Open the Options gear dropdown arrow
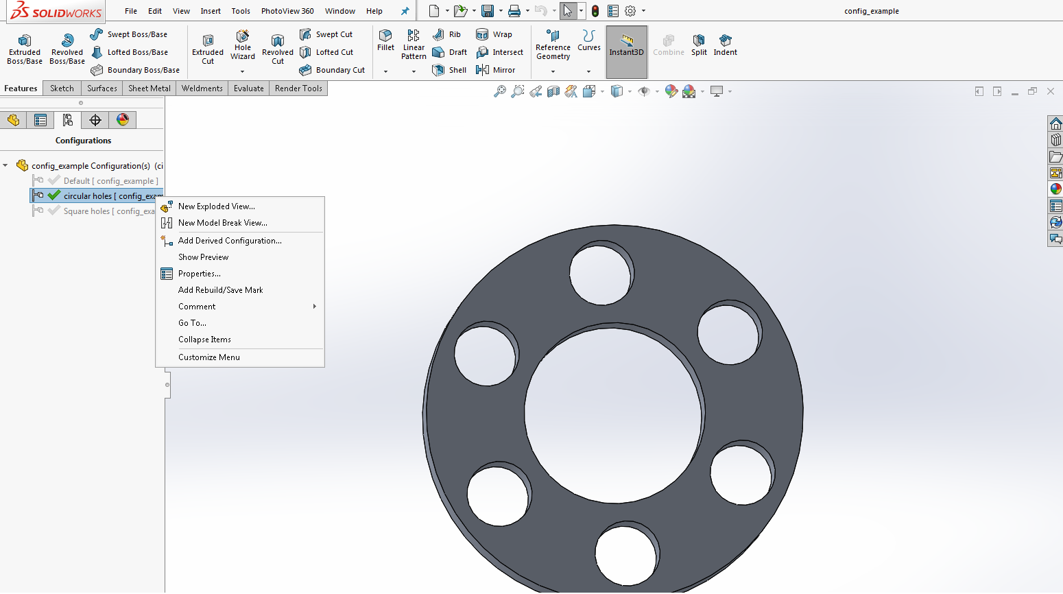This screenshot has width=1063, height=594. tap(643, 11)
